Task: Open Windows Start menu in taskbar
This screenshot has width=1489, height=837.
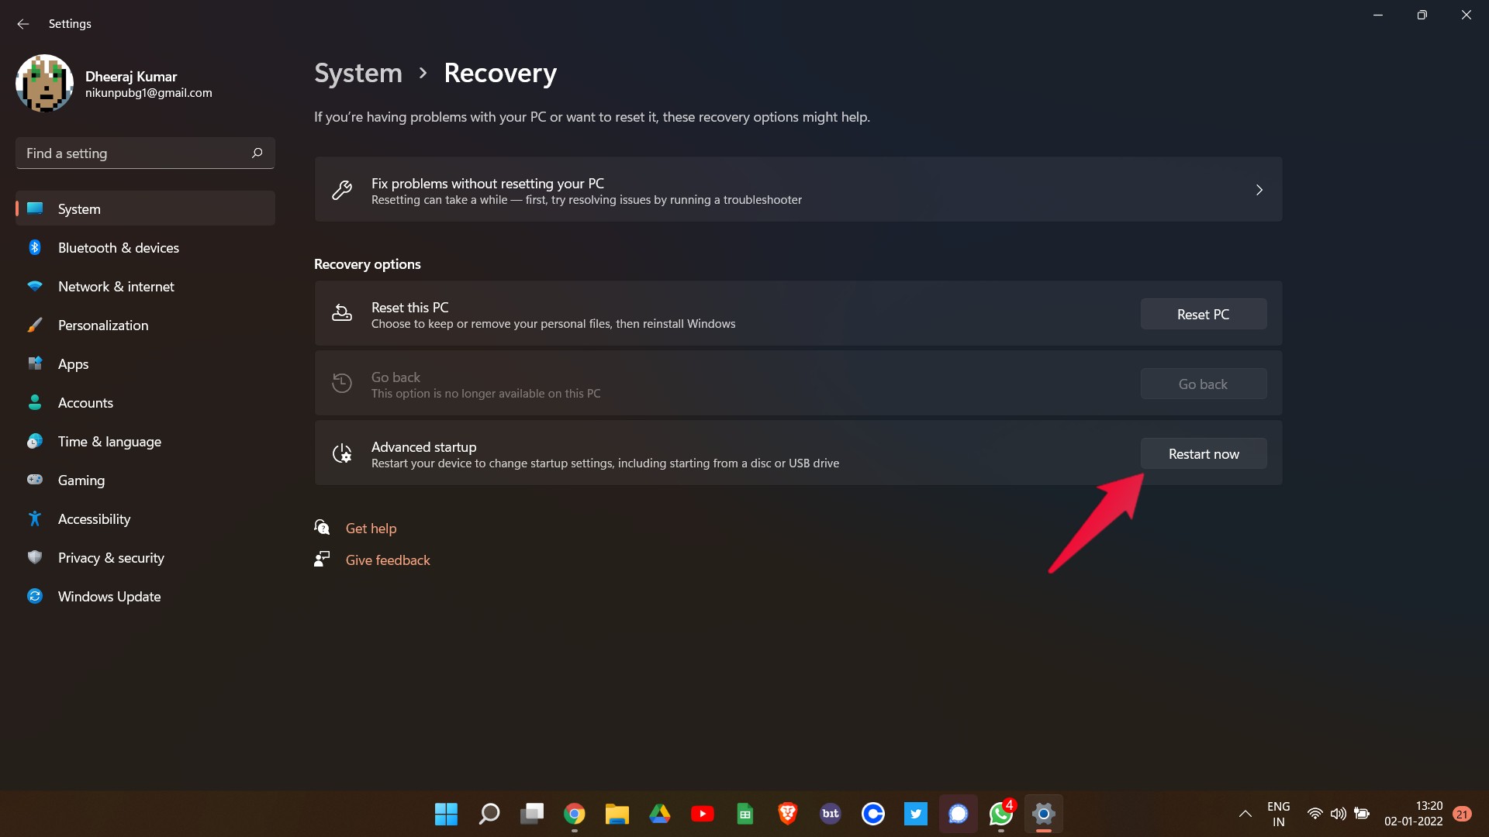Action: tap(446, 814)
